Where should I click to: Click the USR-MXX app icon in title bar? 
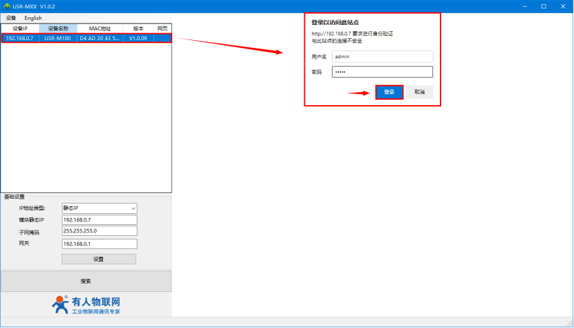tap(7, 6)
